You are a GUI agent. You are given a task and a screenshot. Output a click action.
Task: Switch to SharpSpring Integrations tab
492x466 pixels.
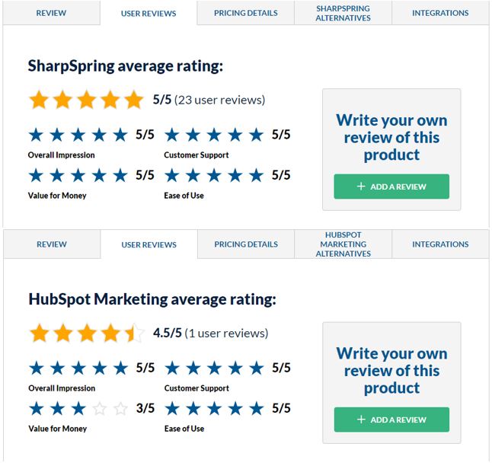pyautogui.click(x=440, y=13)
